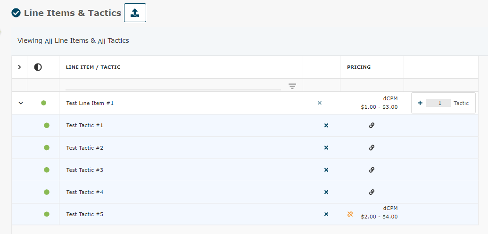
Task: Click the linked pricing icon for Test Tactic #2
Action: [x=372, y=147]
